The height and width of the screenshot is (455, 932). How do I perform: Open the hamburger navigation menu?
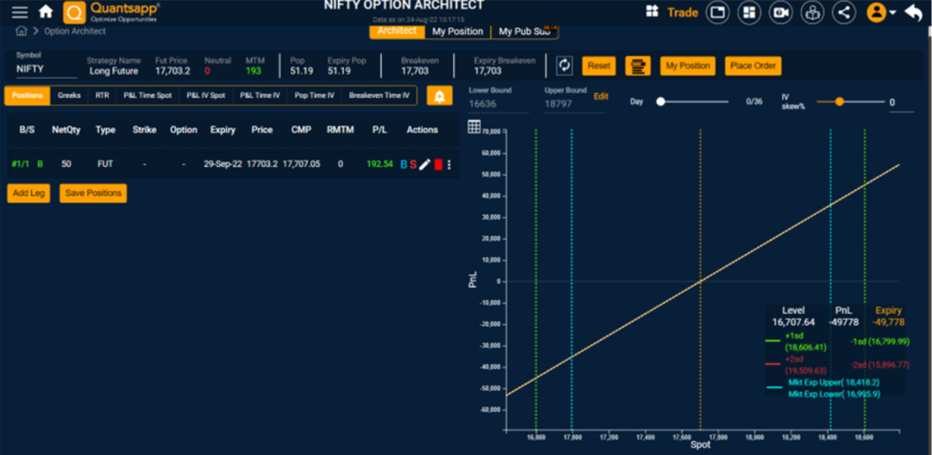[x=19, y=12]
